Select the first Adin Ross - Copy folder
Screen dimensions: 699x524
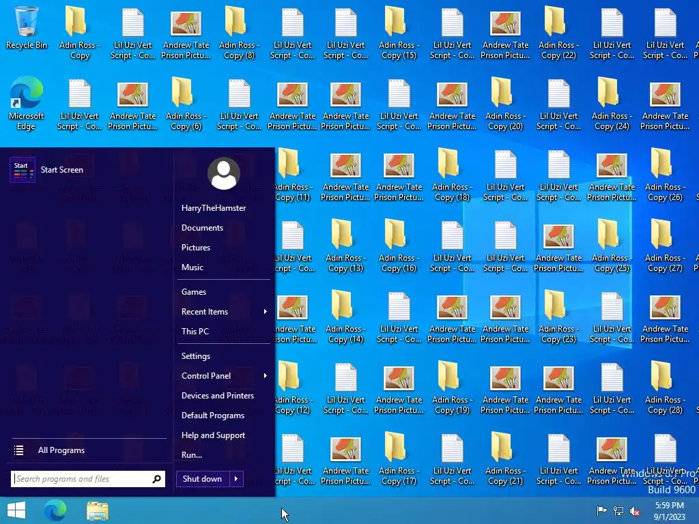(x=79, y=32)
